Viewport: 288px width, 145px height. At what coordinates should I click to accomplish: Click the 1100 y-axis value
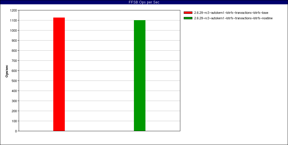coord(14,20)
